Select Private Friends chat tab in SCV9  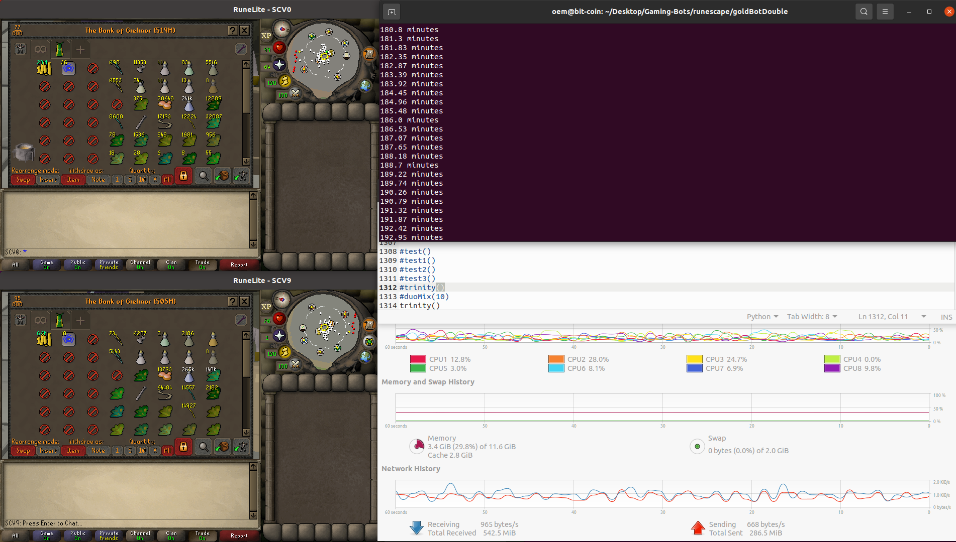[x=109, y=535]
